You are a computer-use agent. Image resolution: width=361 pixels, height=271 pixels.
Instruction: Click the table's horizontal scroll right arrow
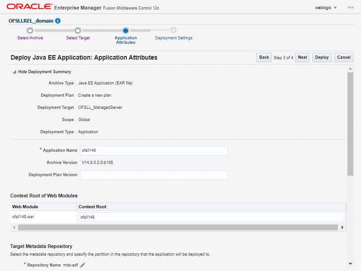pyautogui.click(x=342, y=228)
